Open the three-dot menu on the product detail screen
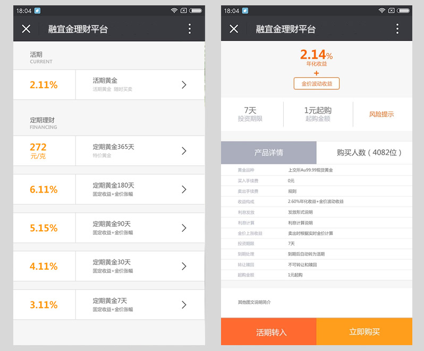424x351 pixels. tap(397, 29)
